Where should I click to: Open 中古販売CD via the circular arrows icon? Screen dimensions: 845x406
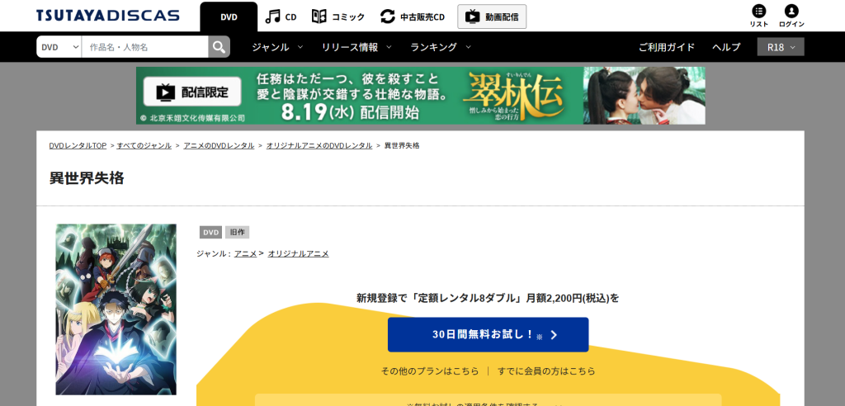(388, 17)
